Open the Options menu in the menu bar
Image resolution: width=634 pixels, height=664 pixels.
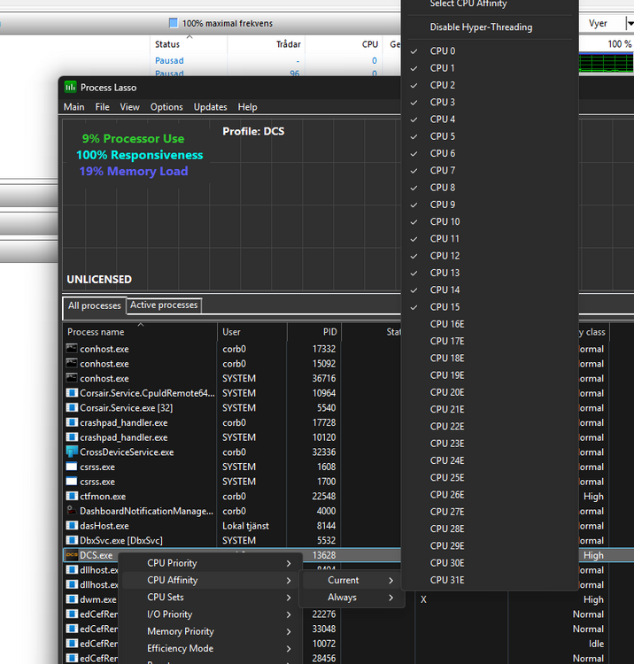coord(166,107)
